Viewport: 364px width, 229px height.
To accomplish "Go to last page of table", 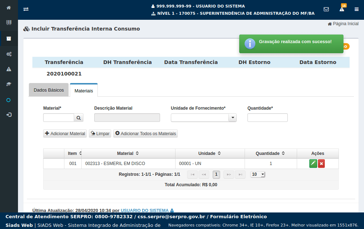I will click(240, 174).
